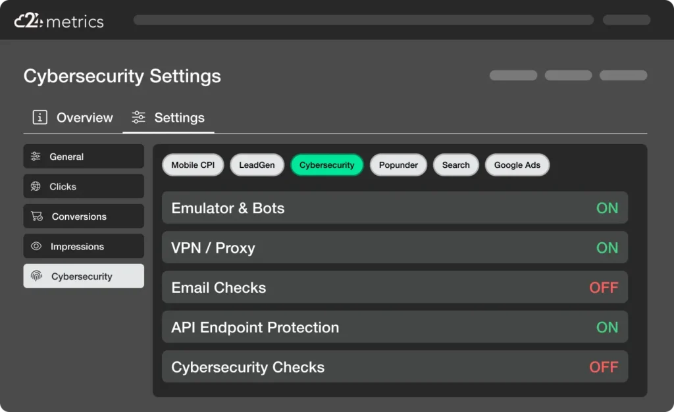The width and height of the screenshot is (674, 412).
Task: Select the Search preset pill
Action: tap(456, 165)
